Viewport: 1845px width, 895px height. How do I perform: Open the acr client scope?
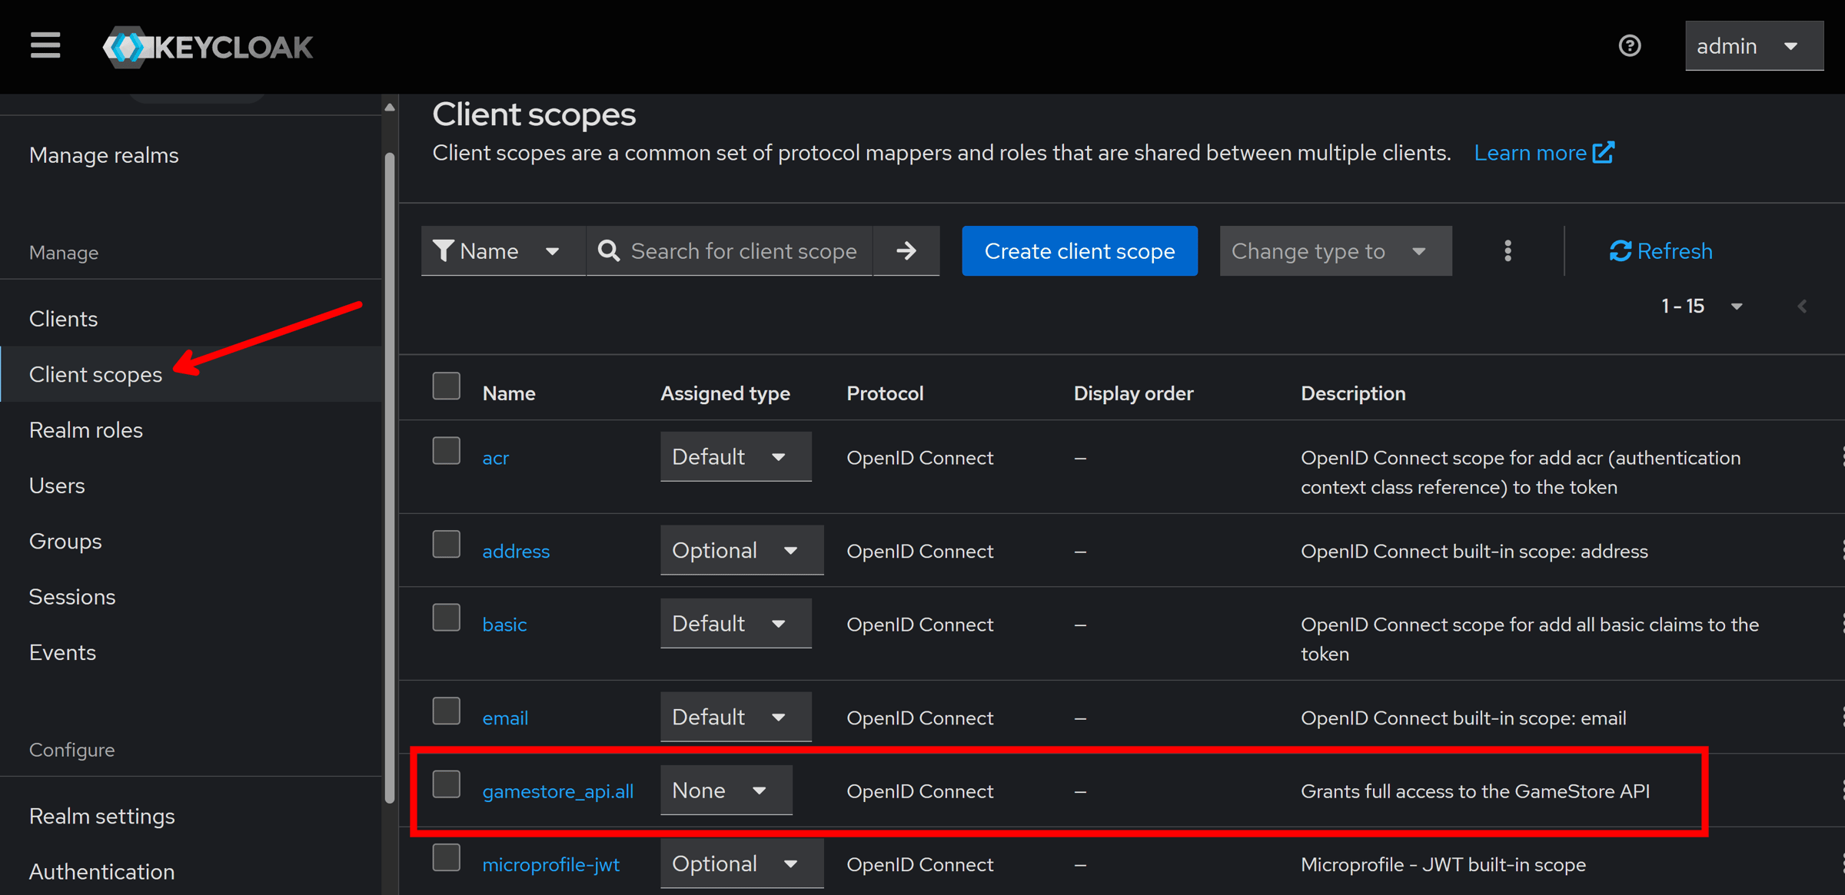pyautogui.click(x=495, y=458)
